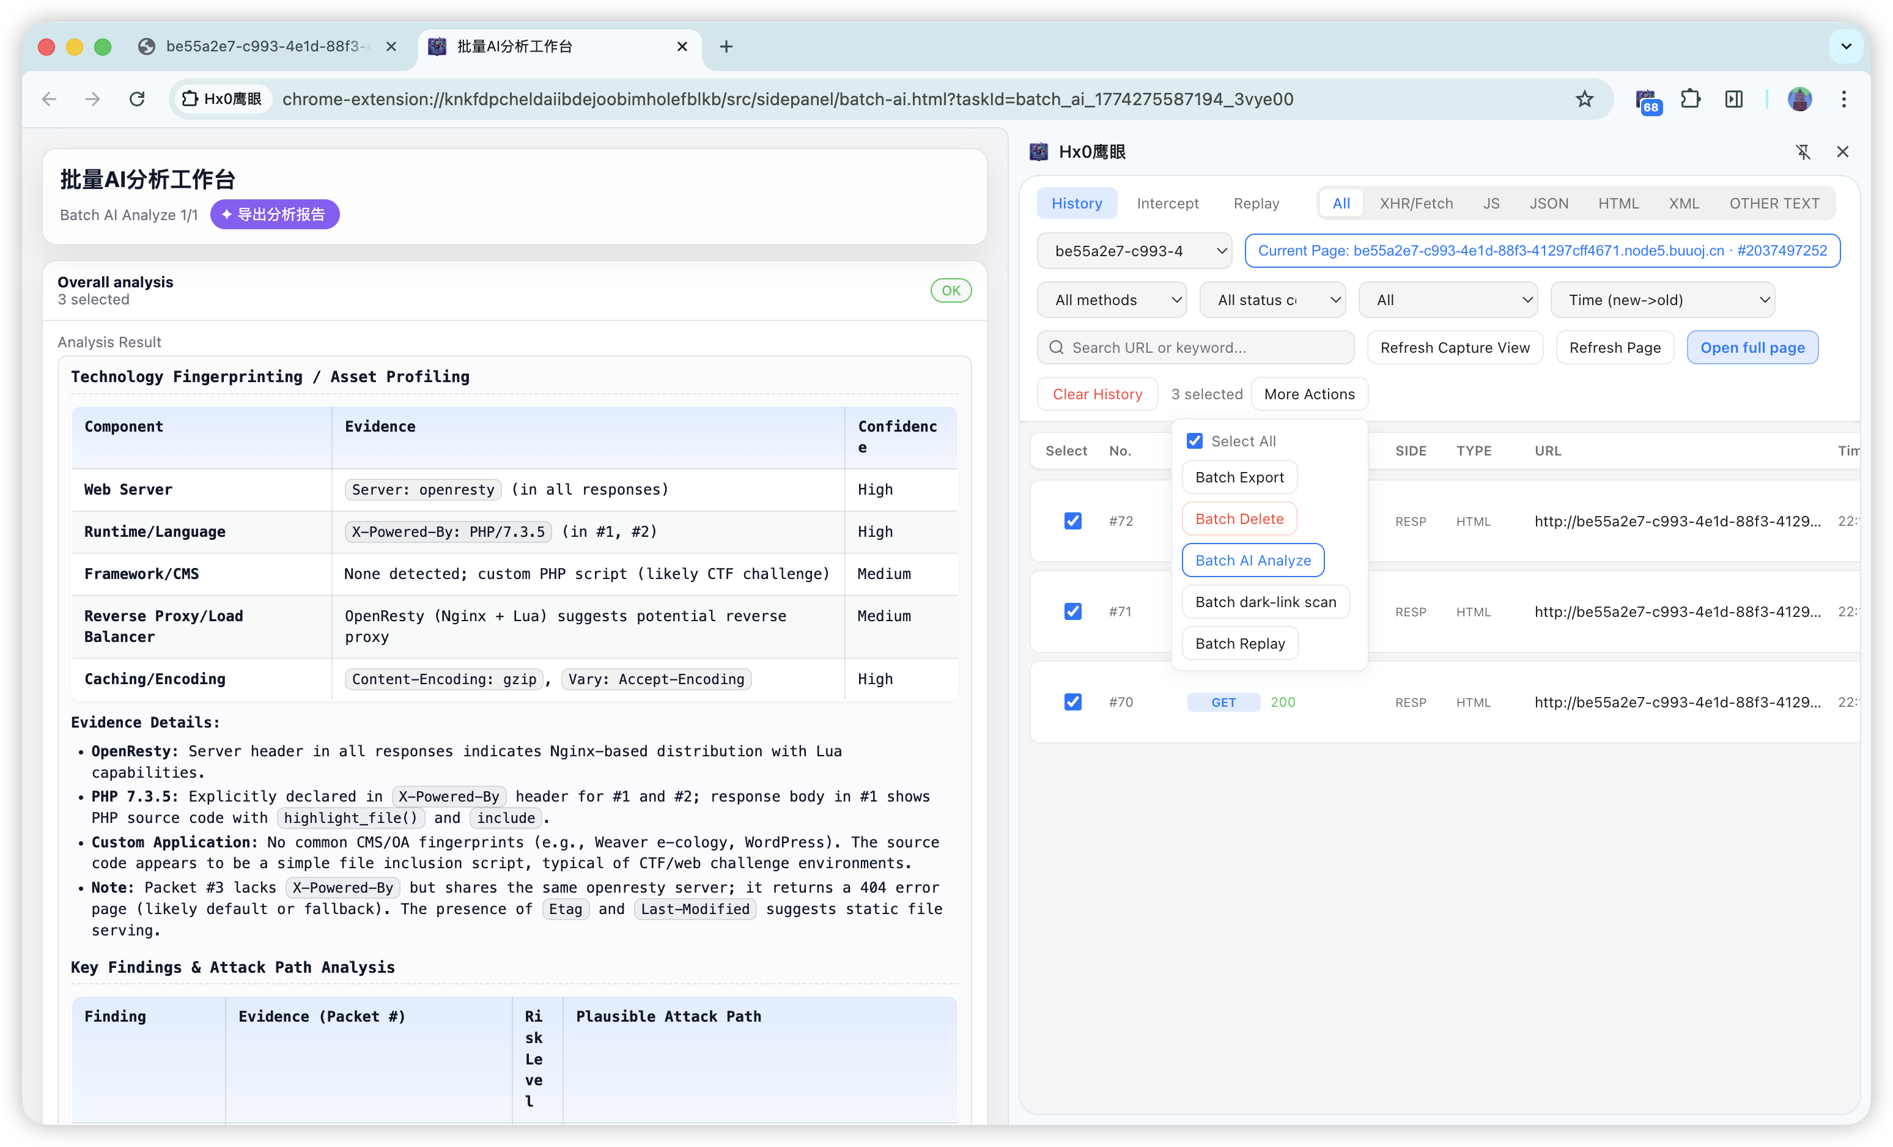Click the 200 status code on row #70
The width and height of the screenshot is (1893, 1147).
tap(1282, 702)
